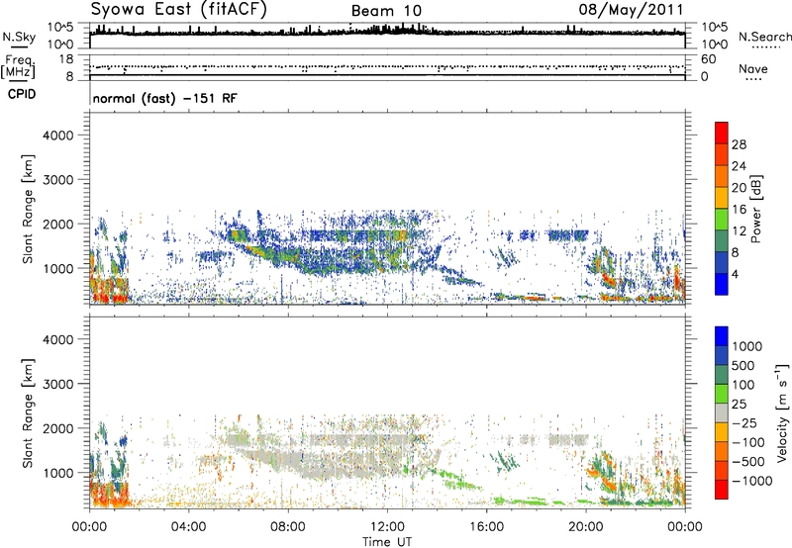Click velocity colorbar value '-1000'
This screenshot has height=548, width=792.
coord(752,481)
